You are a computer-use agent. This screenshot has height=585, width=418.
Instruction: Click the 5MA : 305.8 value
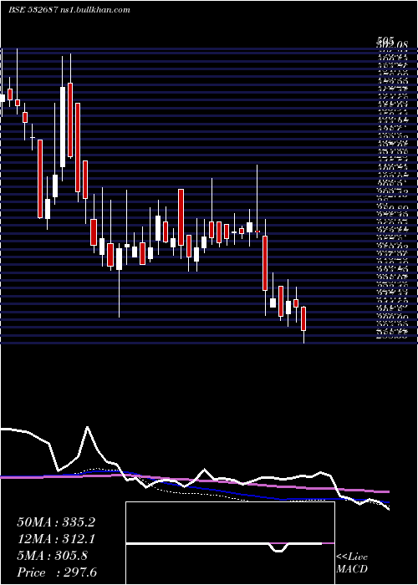(52, 556)
